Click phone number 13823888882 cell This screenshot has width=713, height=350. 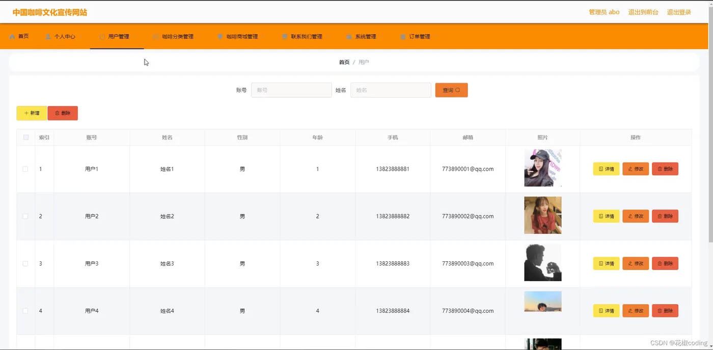tap(393, 217)
